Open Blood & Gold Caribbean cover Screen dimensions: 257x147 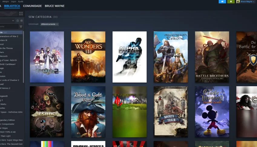[x=88, y=112]
